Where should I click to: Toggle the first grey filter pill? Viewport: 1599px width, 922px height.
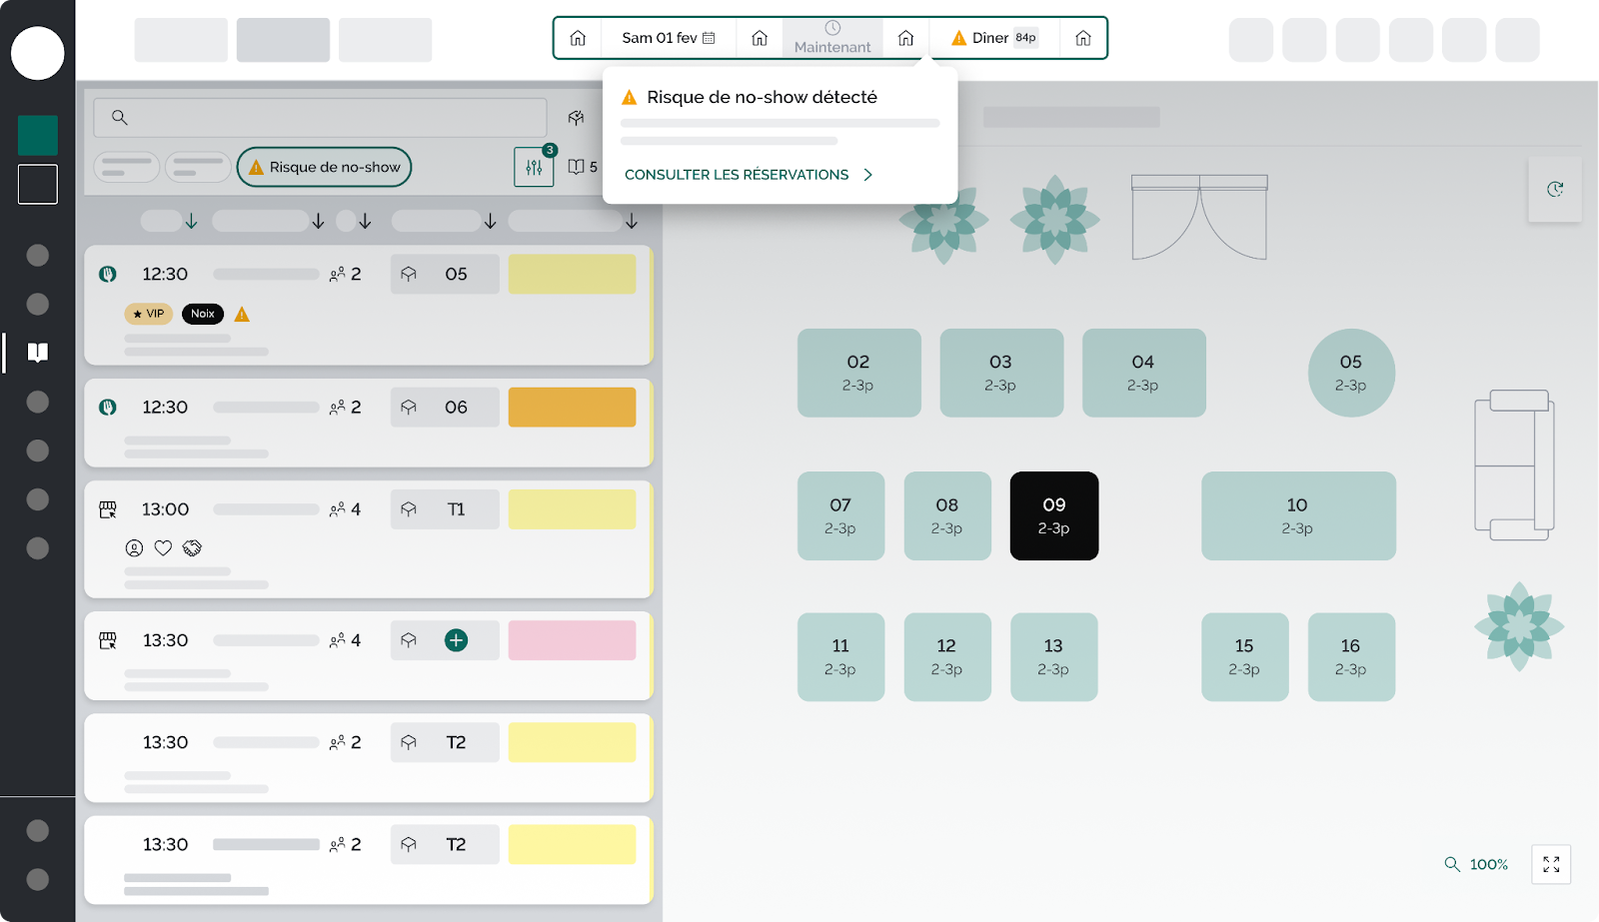126,167
